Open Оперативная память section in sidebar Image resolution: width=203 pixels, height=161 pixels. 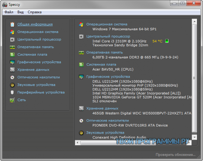pos(36,47)
